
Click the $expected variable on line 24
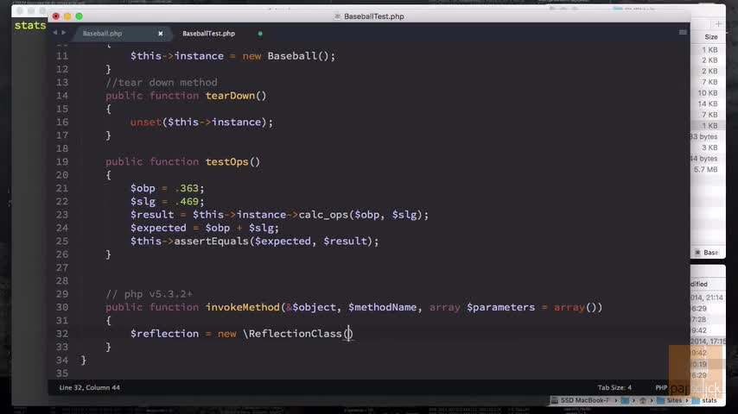click(158, 228)
